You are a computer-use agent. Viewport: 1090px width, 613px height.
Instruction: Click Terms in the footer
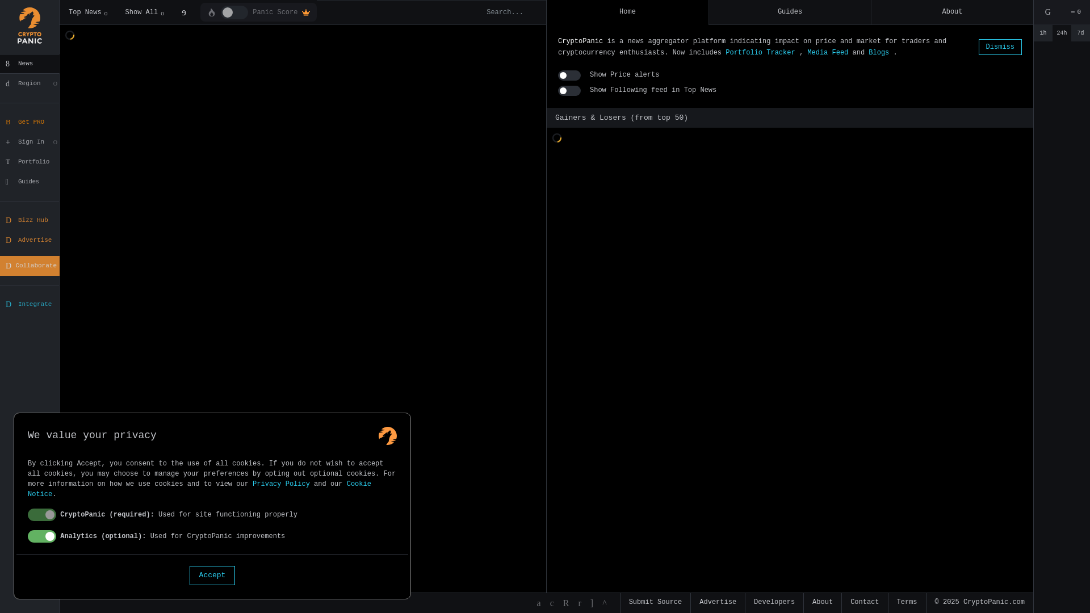click(x=907, y=603)
